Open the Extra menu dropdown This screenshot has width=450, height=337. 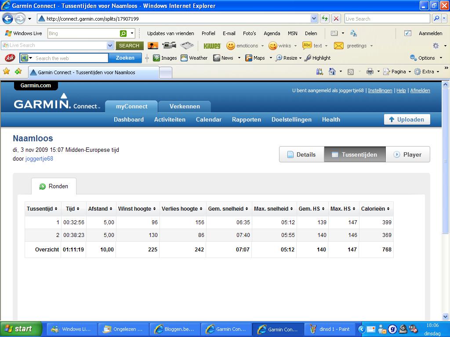[438, 72]
